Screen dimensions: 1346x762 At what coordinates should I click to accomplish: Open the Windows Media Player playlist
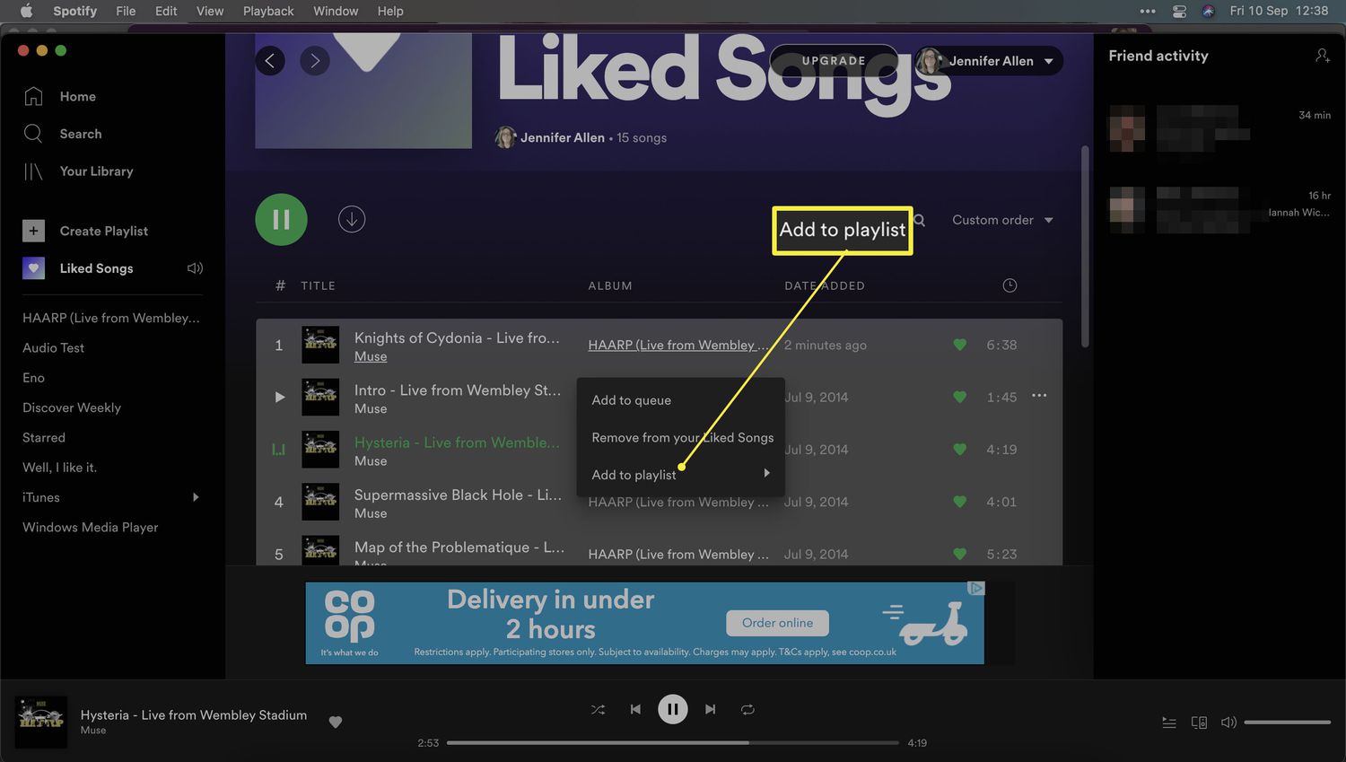click(x=90, y=527)
